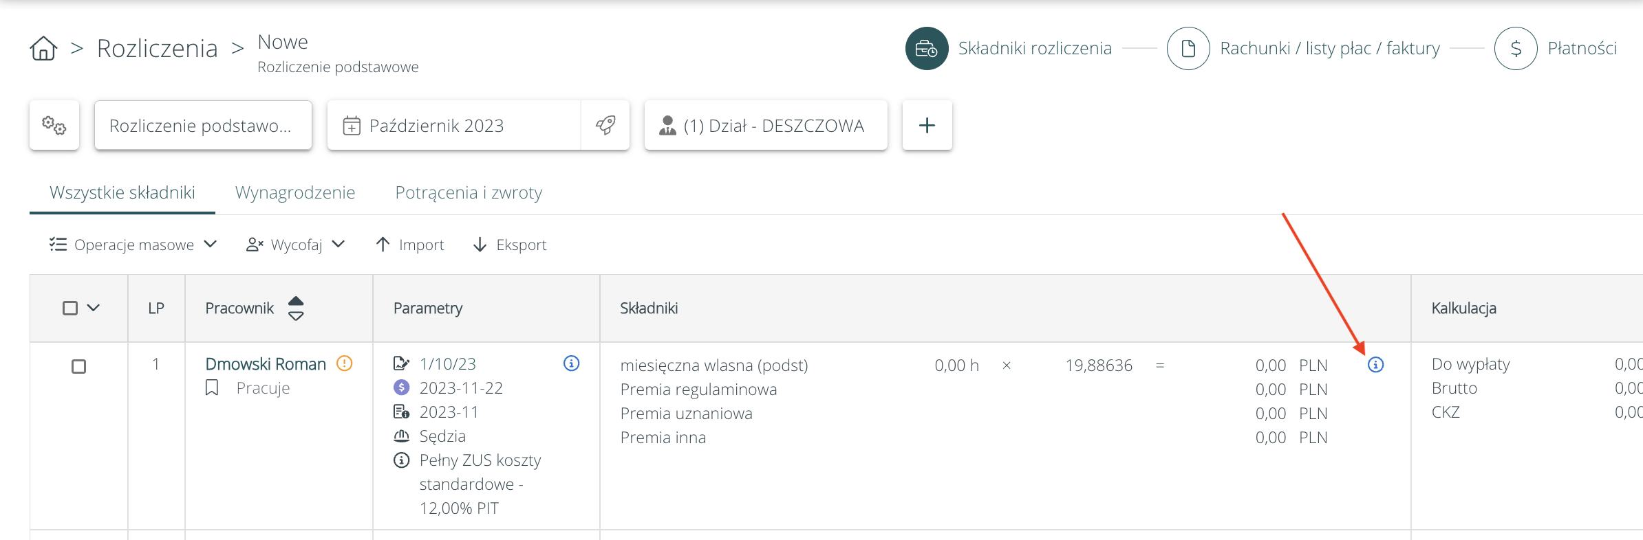This screenshot has height=540, width=1643.
Task: Click the Składniki rozliczenia step icon
Action: [x=926, y=49]
